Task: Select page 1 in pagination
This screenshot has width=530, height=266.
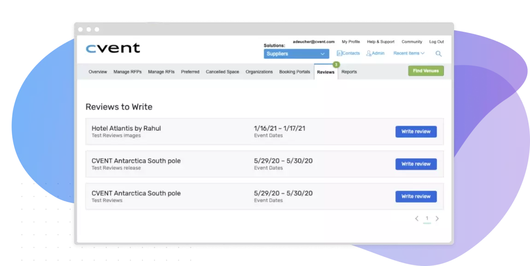Action: (427, 218)
